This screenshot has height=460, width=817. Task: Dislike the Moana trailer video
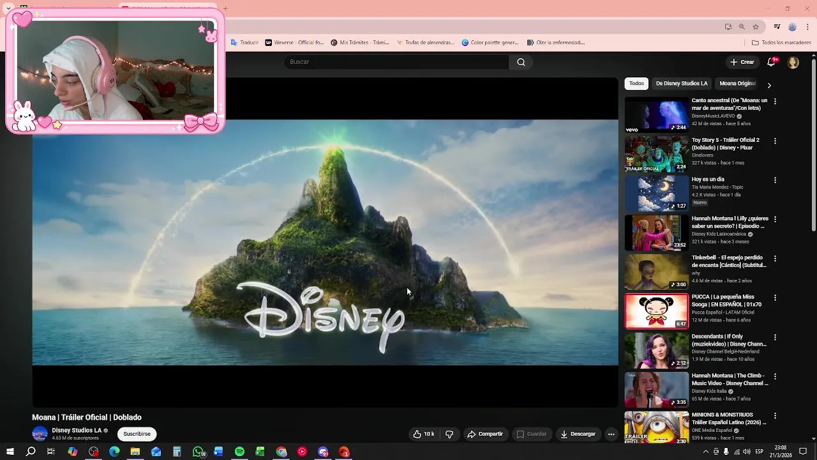point(449,434)
